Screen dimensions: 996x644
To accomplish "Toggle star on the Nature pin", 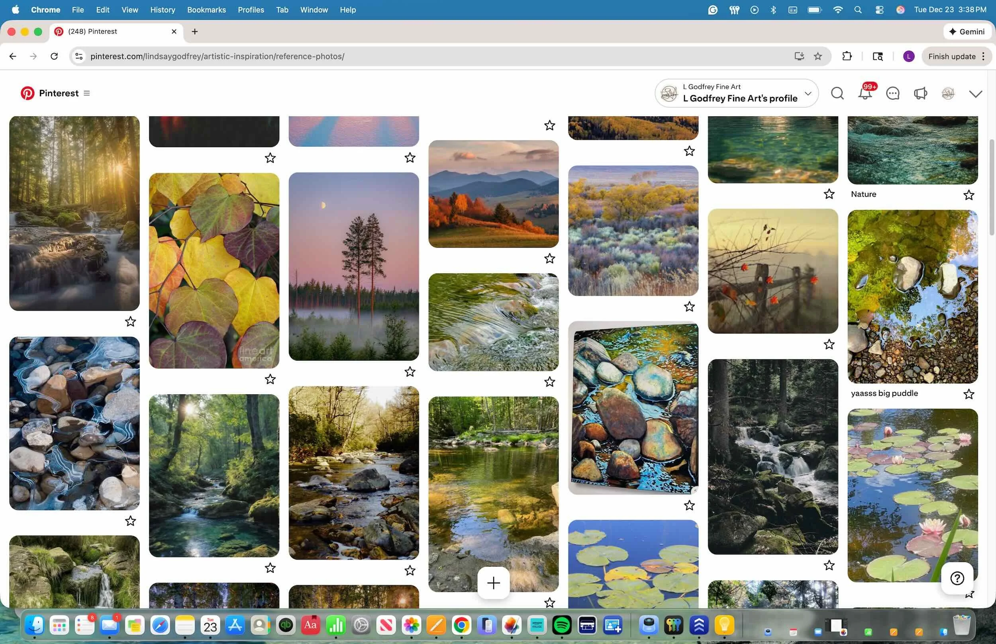I will [x=969, y=195].
